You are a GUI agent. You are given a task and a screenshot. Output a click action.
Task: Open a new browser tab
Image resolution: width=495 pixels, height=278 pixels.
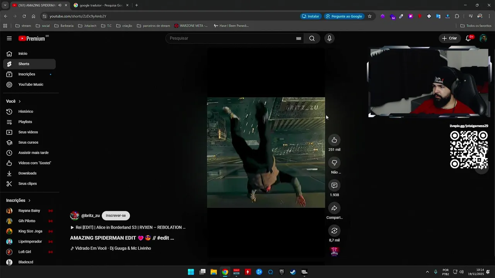[x=137, y=5]
